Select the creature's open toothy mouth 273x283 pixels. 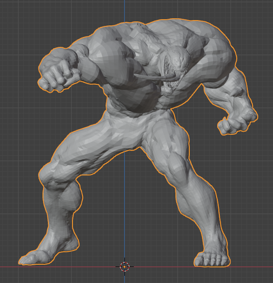(x=173, y=62)
